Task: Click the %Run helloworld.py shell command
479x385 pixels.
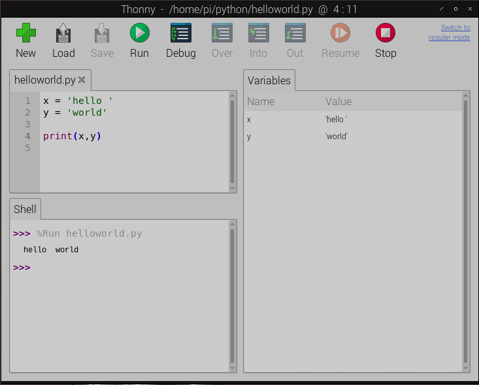Action: coord(90,233)
